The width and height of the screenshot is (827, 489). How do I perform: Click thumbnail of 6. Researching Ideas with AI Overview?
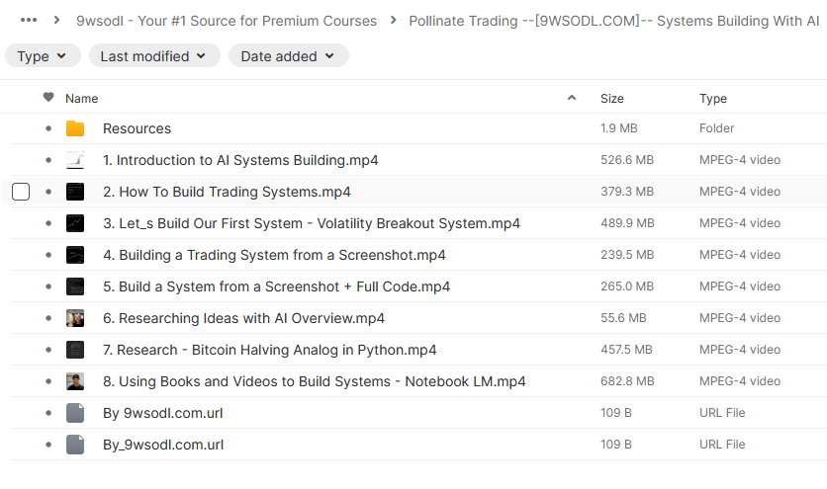75,318
